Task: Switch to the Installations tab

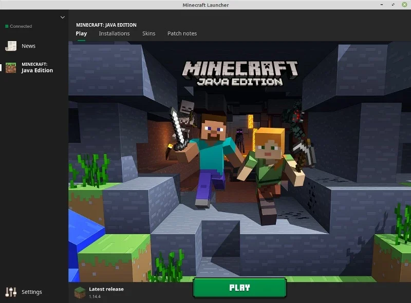Action: (114, 33)
